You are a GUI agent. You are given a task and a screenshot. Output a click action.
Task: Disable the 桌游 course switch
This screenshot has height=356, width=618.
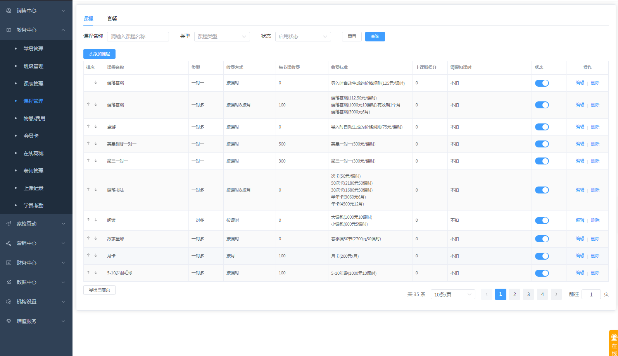click(542, 127)
